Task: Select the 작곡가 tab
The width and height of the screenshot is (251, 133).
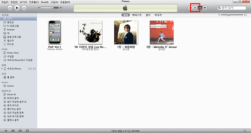Action: tap(158, 15)
